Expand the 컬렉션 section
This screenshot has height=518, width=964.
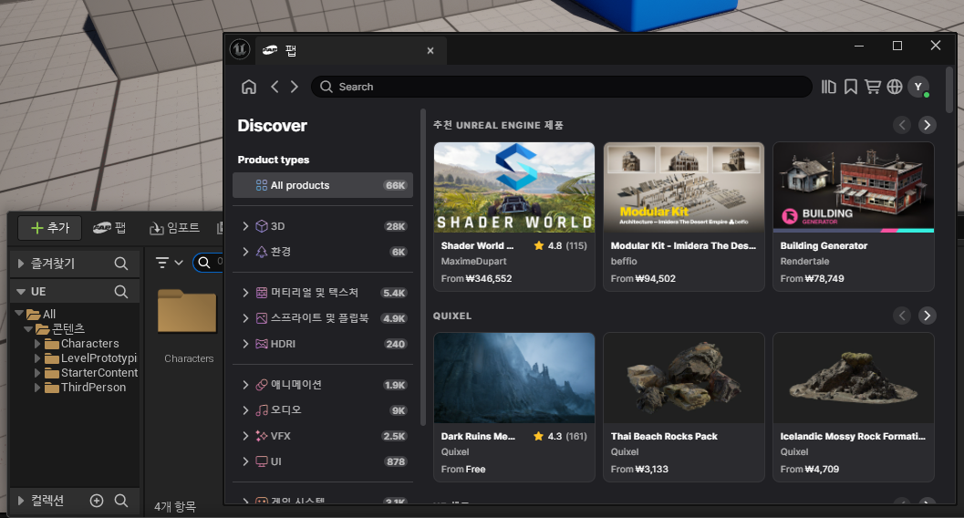coord(21,501)
